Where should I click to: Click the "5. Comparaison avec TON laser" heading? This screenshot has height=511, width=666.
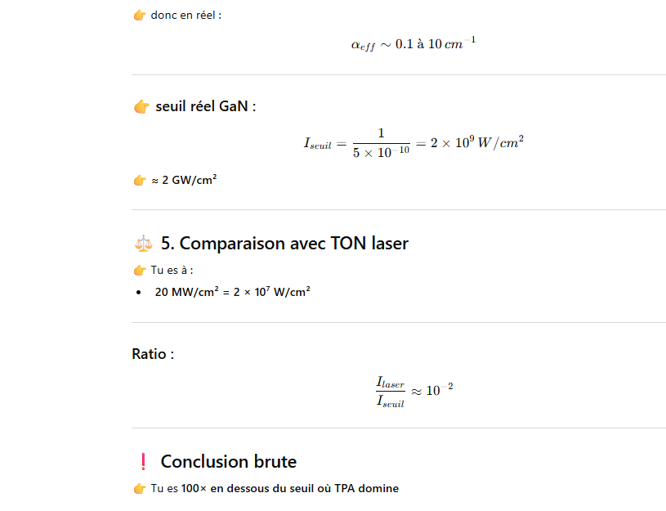click(284, 244)
